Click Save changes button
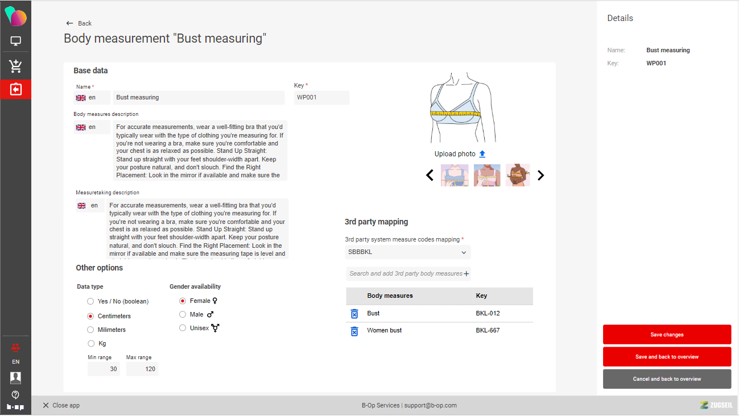This screenshot has width=739, height=416. [667, 335]
